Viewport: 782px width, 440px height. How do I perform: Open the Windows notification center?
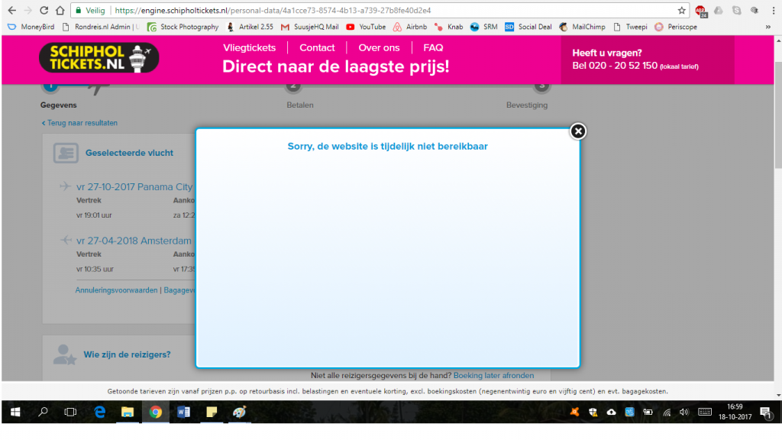coord(765,412)
